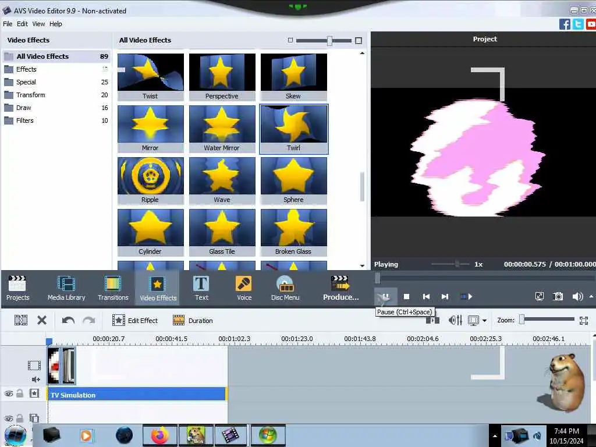Redo the last undone action
The width and height of the screenshot is (596, 447).
pos(89,321)
